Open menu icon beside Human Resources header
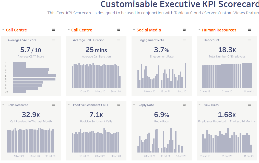This screenshot has width=259, height=163. coord(250,30)
